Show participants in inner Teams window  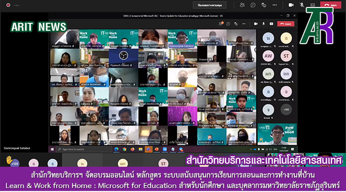pos(220,23)
